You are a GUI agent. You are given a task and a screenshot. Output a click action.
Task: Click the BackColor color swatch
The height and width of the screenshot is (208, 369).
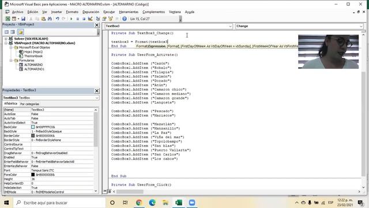coord(33,127)
